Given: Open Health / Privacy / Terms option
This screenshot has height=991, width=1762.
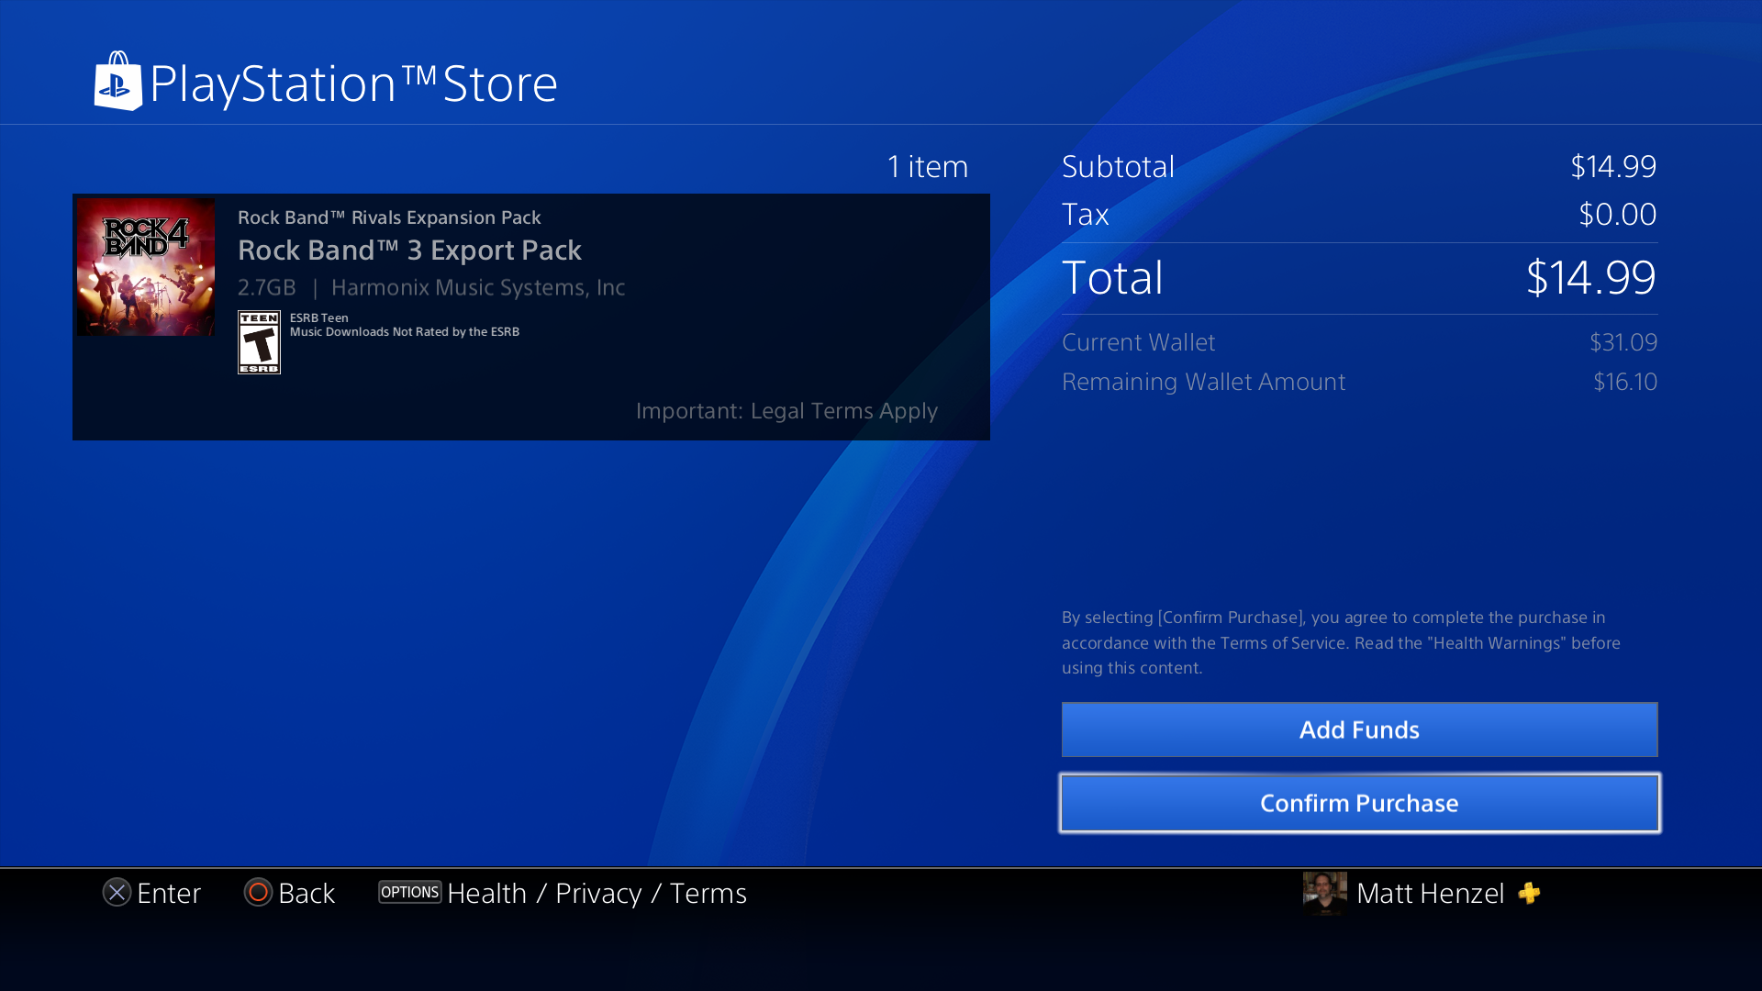Looking at the screenshot, I should (597, 893).
